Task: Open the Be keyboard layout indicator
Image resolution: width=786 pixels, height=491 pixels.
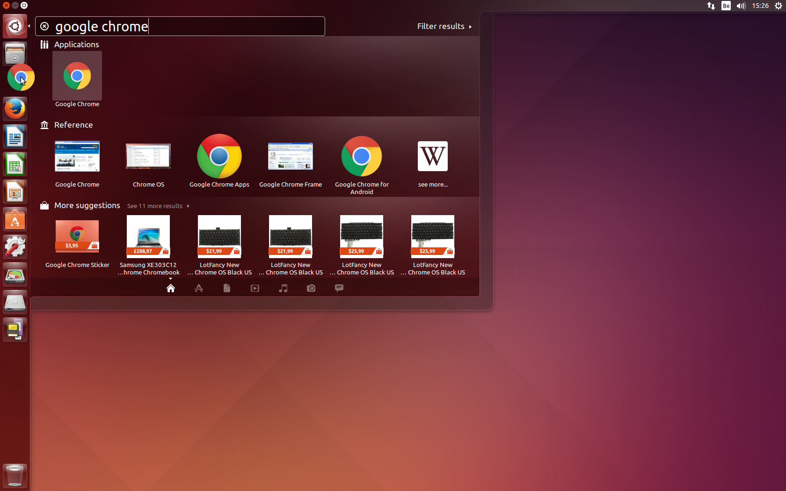Action: (x=726, y=6)
